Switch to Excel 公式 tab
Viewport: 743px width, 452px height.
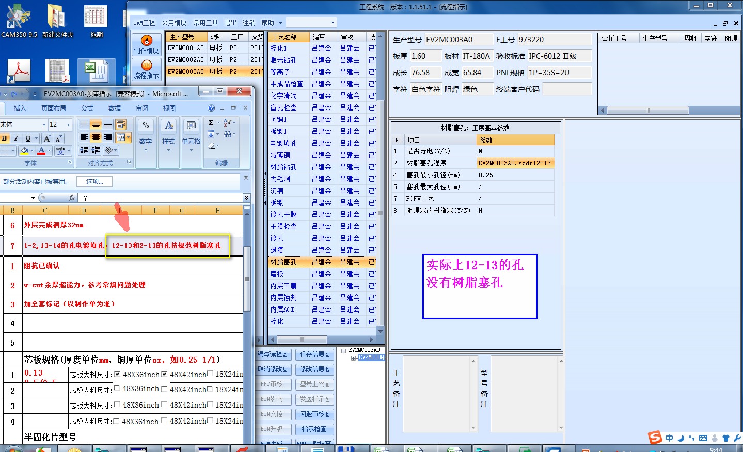point(87,108)
